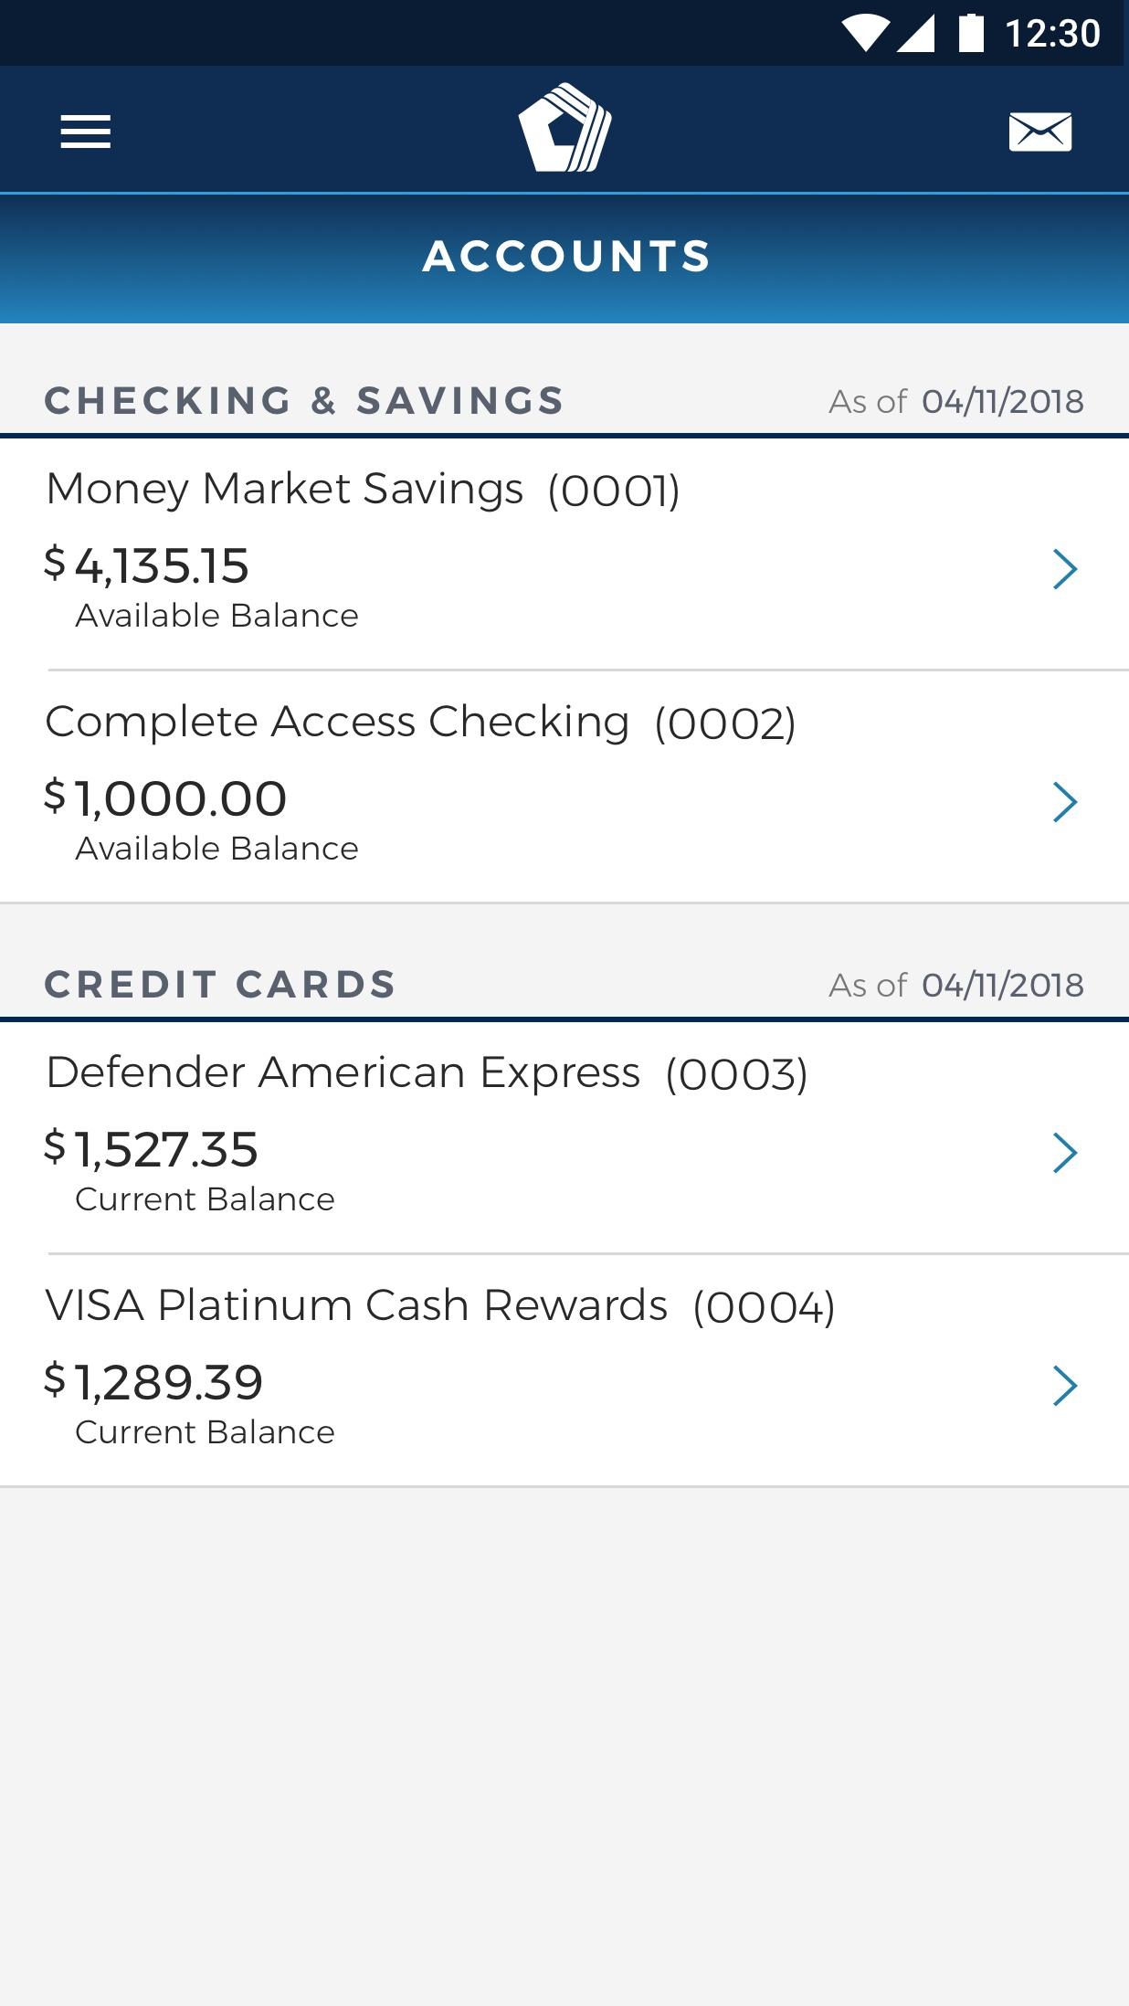Open VISA Platinum Cash Rewards (0004) card
The width and height of the screenshot is (1129, 2006).
564,1370
